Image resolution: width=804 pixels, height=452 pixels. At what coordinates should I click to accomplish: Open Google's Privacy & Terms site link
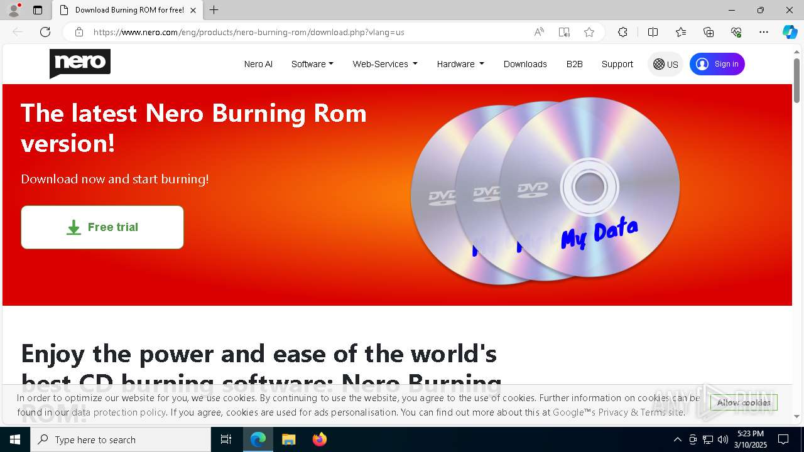point(619,412)
